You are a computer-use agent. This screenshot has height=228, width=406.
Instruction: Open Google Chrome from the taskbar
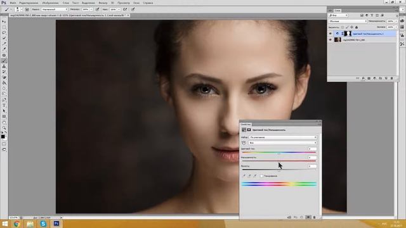[17, 224]
